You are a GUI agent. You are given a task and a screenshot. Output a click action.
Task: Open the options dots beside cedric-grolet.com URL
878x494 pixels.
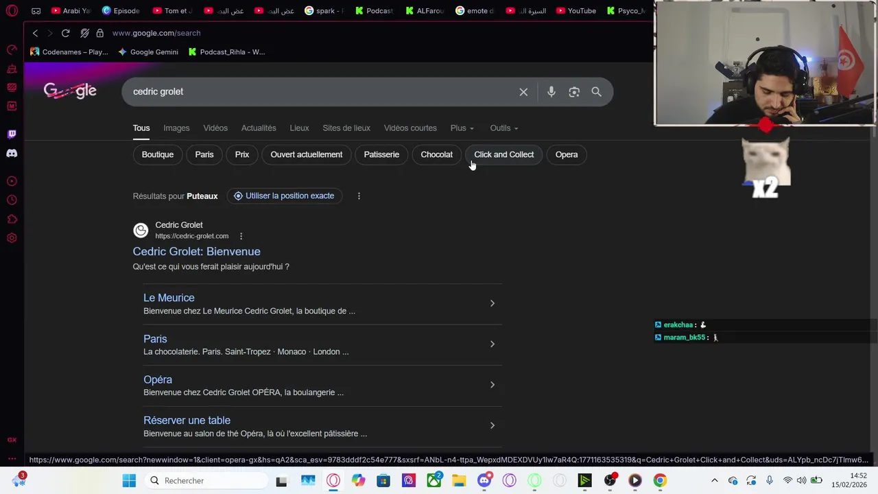point(241,236)
